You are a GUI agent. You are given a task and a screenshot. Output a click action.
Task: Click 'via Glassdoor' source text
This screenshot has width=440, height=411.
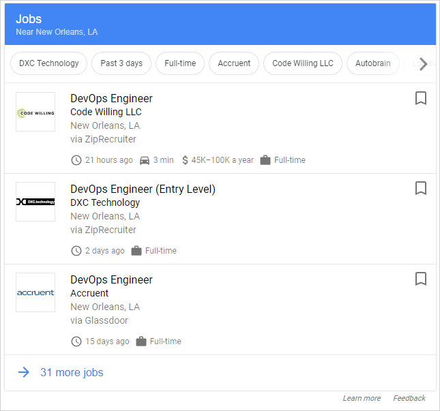(99, 320)
